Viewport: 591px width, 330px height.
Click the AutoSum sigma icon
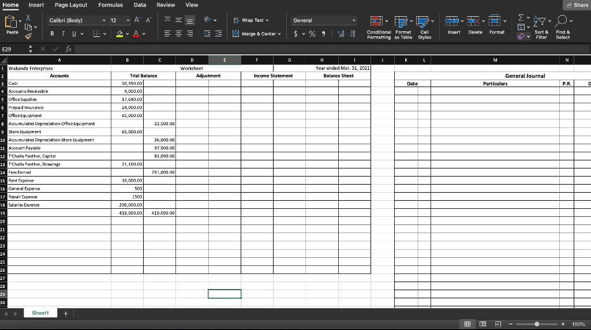521,18
